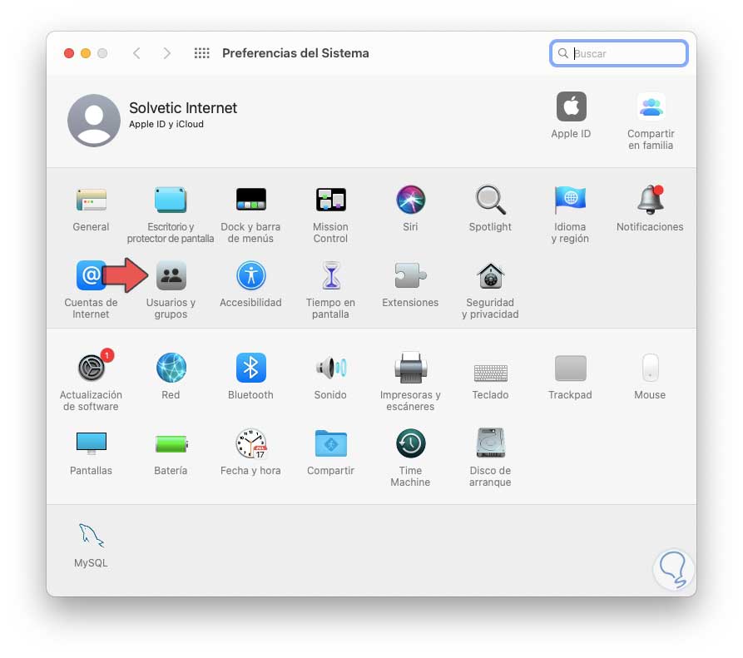Open Idioma y región settings
This screenshot has height=658, width=743.
tap(570, 200)
